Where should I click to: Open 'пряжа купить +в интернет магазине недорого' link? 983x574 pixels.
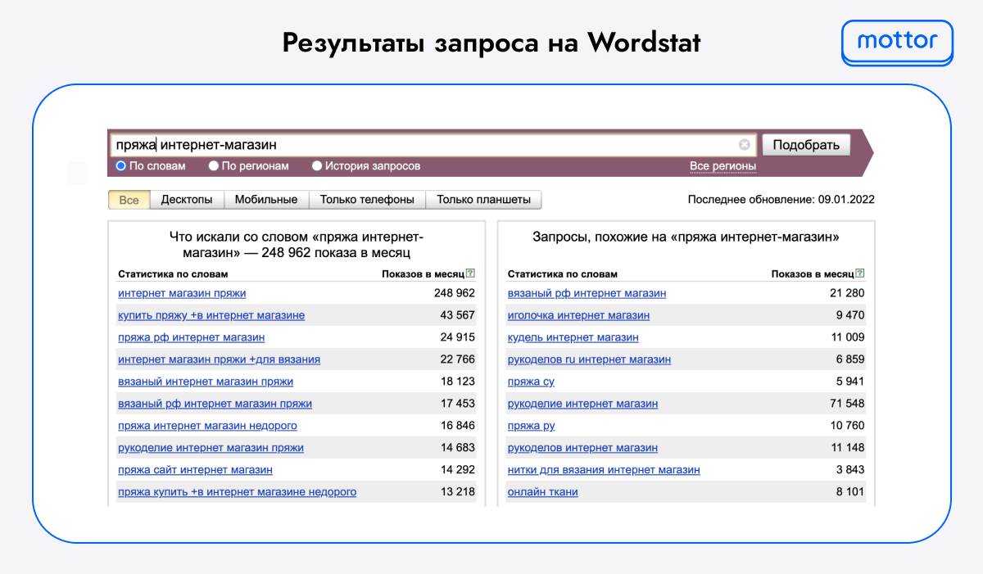[238, 492]
